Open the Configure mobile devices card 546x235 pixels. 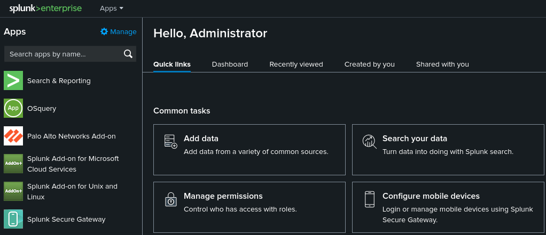click(x=448, y=207)
